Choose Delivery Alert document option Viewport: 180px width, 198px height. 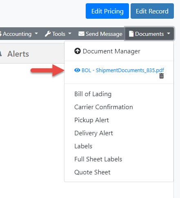pyautogui.click(x=93, y=133)
